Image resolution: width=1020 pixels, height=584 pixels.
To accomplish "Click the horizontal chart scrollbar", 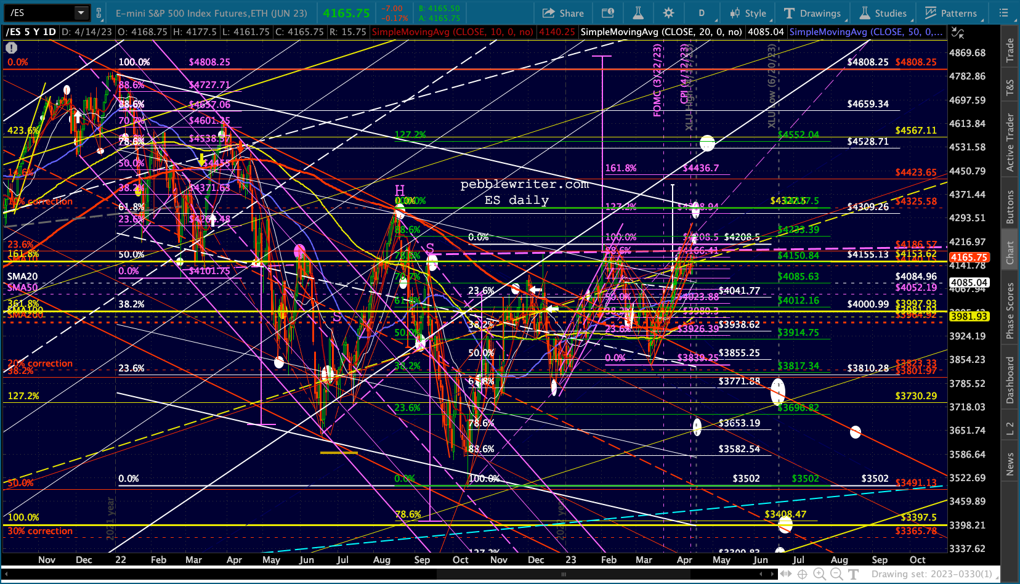I will point(563,574).
